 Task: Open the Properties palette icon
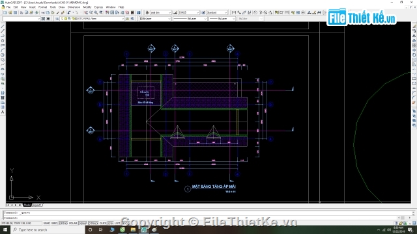[107, 12]
